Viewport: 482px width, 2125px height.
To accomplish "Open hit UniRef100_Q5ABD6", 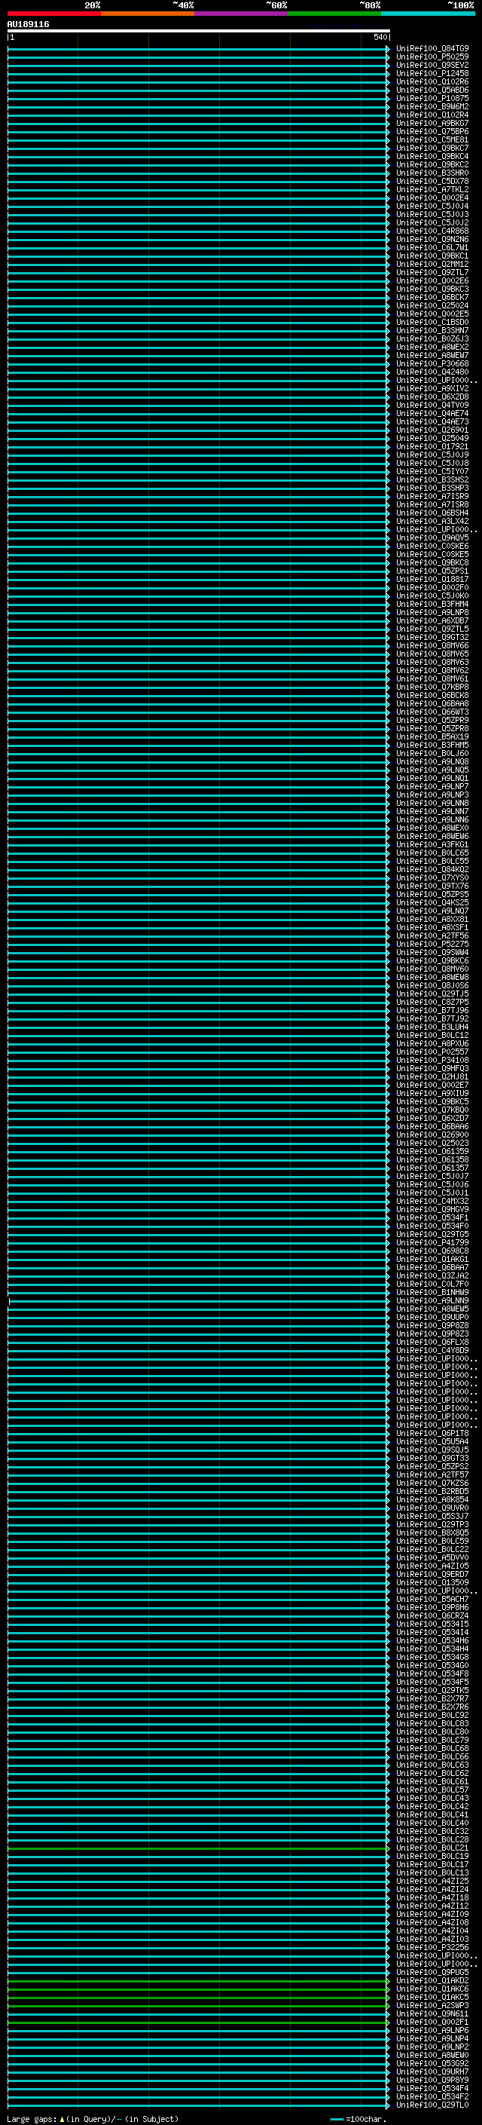I will pos(432,90).
